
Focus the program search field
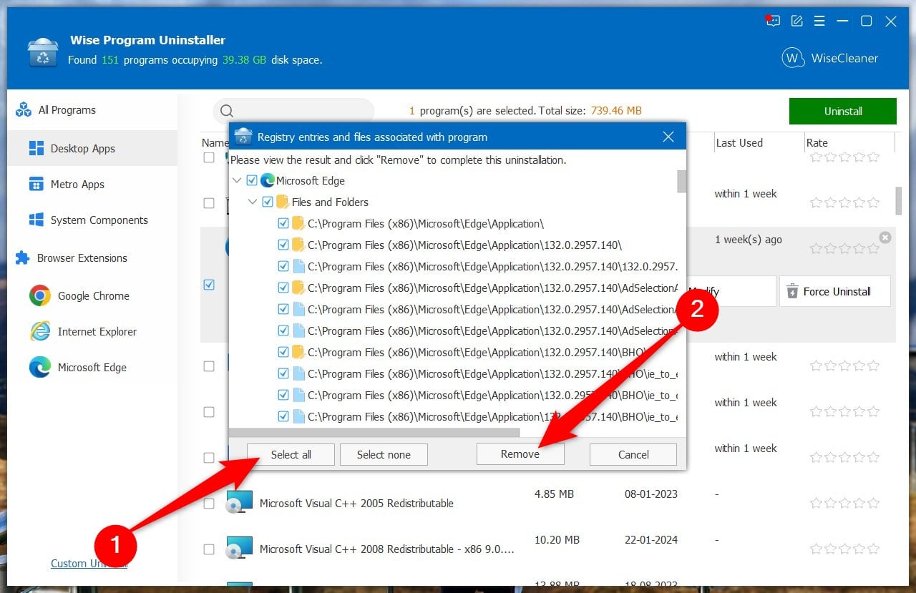294,111
